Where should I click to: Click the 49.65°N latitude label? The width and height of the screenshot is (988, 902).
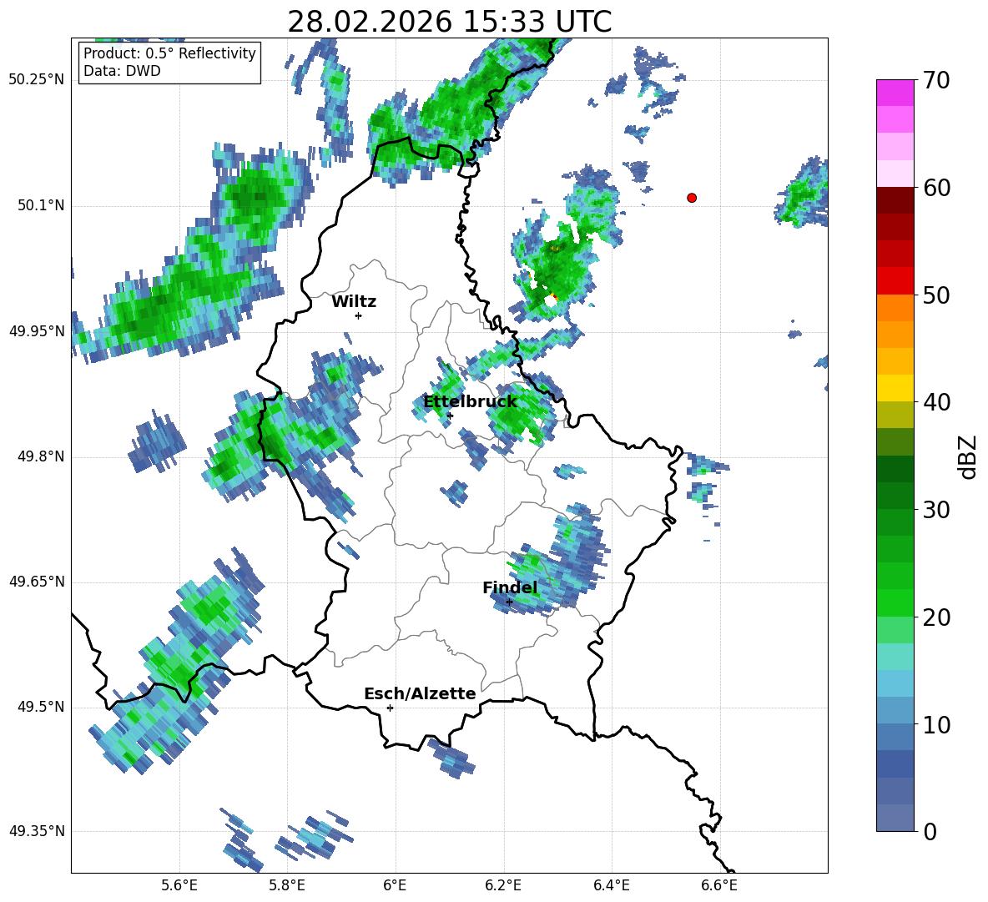[x=36, y=582]
